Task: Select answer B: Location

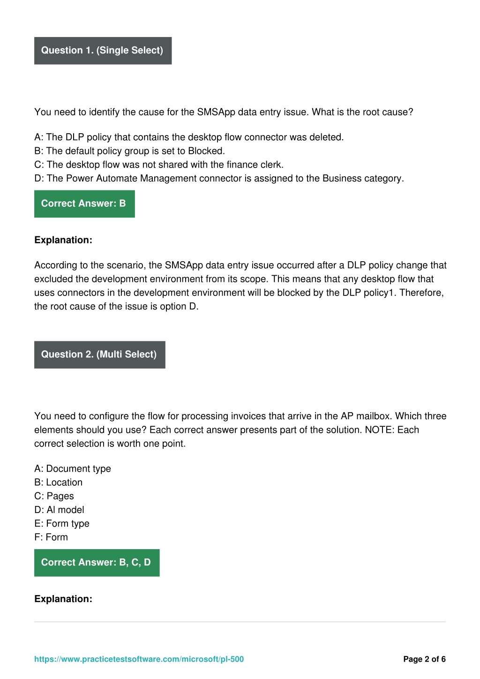Action: coord(58,482)
